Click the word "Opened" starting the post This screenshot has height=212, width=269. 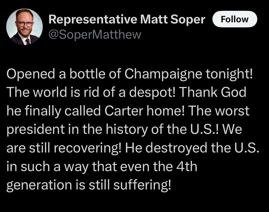(x=31, y=74)
